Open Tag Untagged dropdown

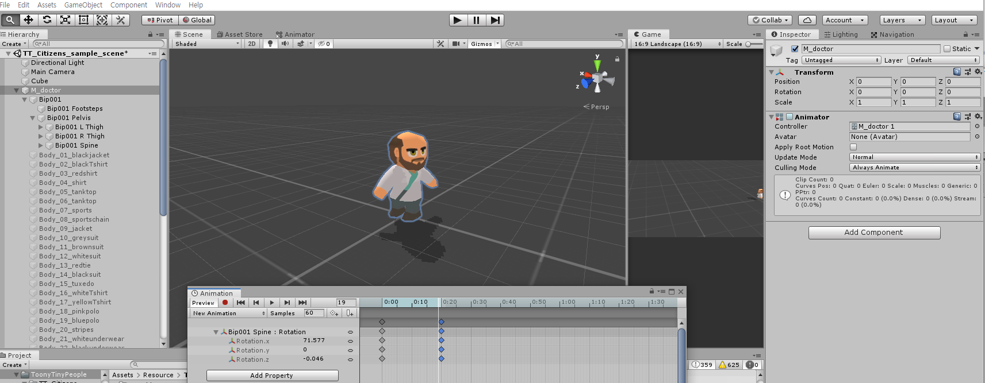pos(841,60)
